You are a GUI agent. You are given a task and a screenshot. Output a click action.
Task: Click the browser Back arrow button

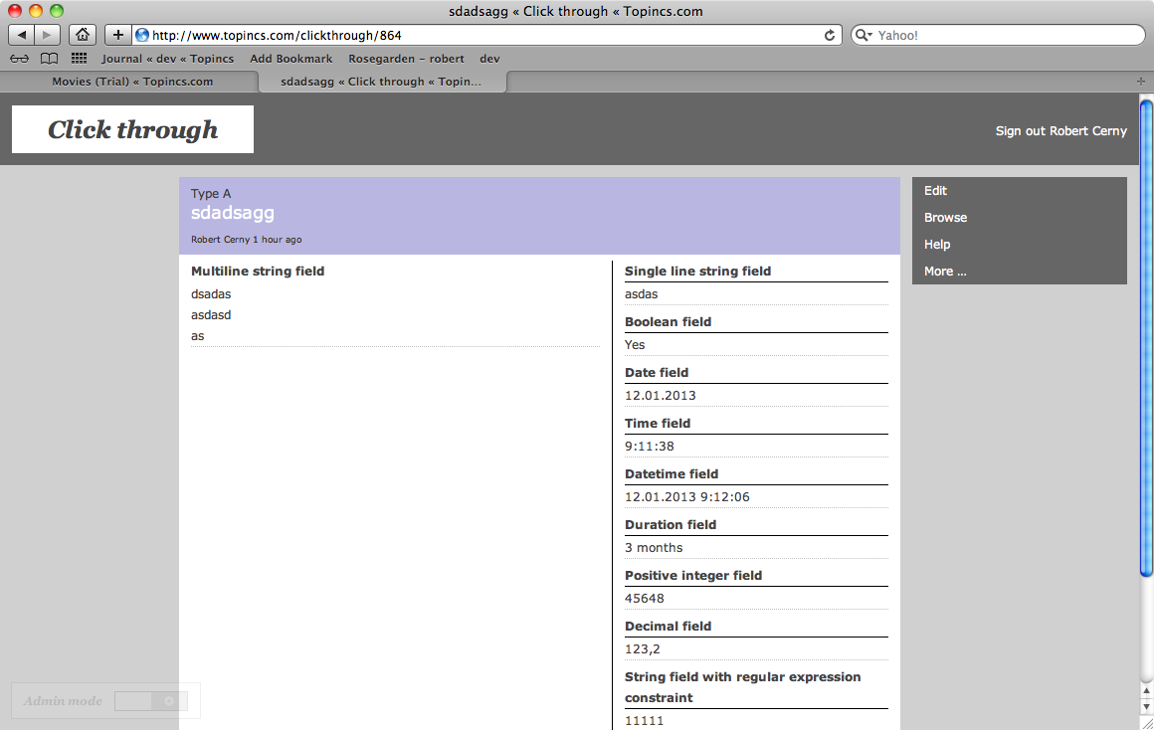(x=22, y=35)
